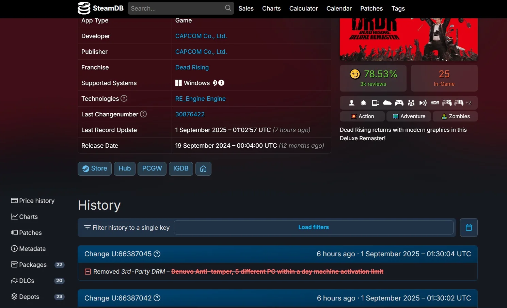
Task: Click the IGDB button
Action: tap(181, 169)
